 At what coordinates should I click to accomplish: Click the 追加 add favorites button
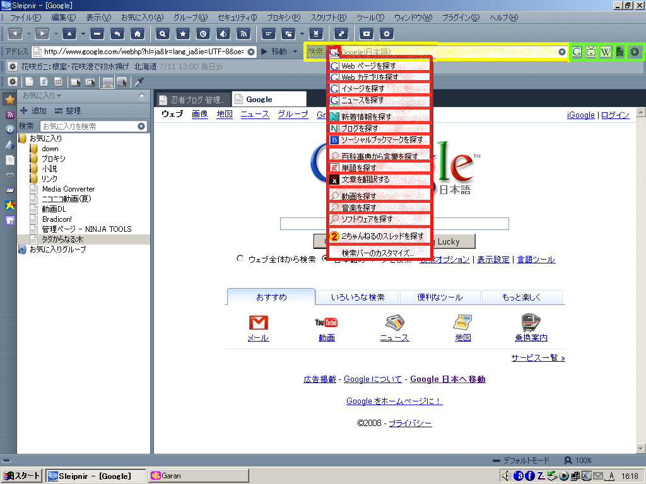(x=33, y=111)
